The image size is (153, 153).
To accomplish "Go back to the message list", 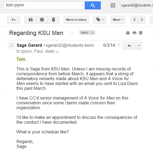I will [13, 20].
